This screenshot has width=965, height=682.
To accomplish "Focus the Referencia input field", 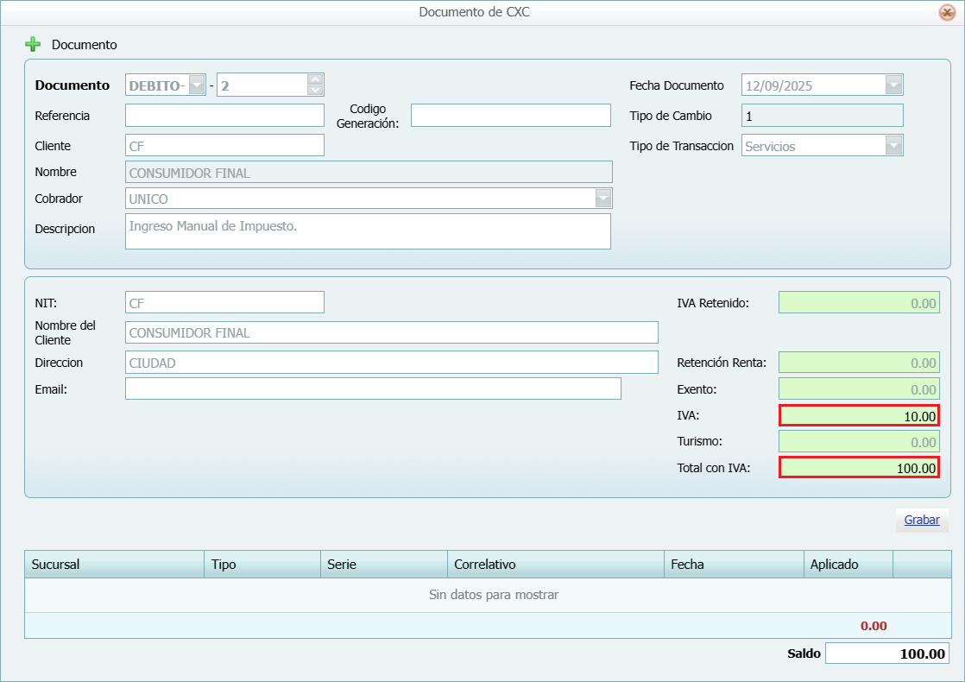I will click(224, 115).
